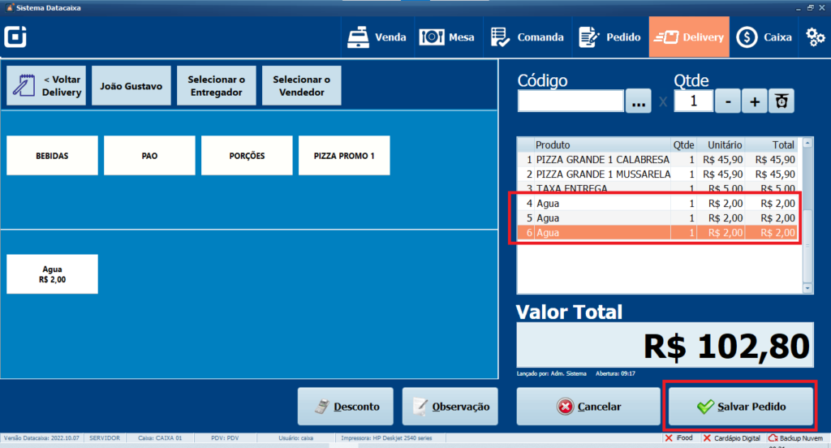The image size is (831, 448).
Task: Open the settings gears icon
Action: (815, 37)
